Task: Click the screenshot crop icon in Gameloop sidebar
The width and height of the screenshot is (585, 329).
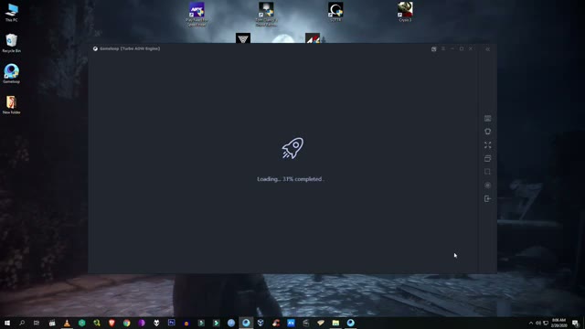Action: click(x=487, y=172)
